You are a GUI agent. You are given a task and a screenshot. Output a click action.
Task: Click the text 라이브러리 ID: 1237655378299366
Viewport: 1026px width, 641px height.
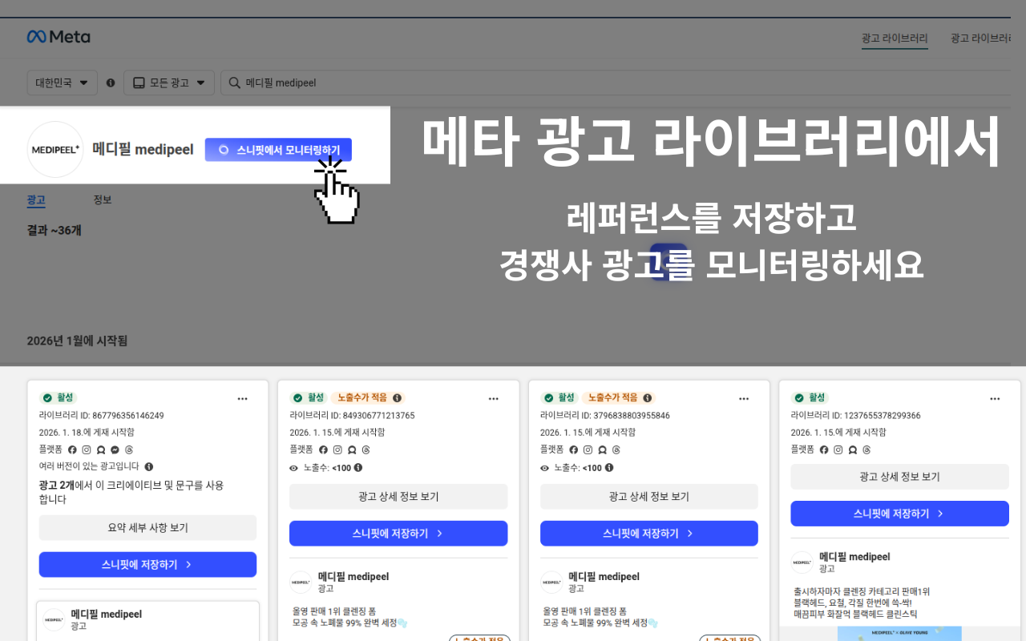(856, 416)
